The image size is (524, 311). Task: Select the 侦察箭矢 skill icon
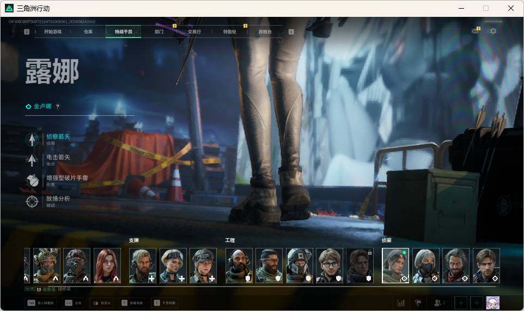[x=32, y=139]
